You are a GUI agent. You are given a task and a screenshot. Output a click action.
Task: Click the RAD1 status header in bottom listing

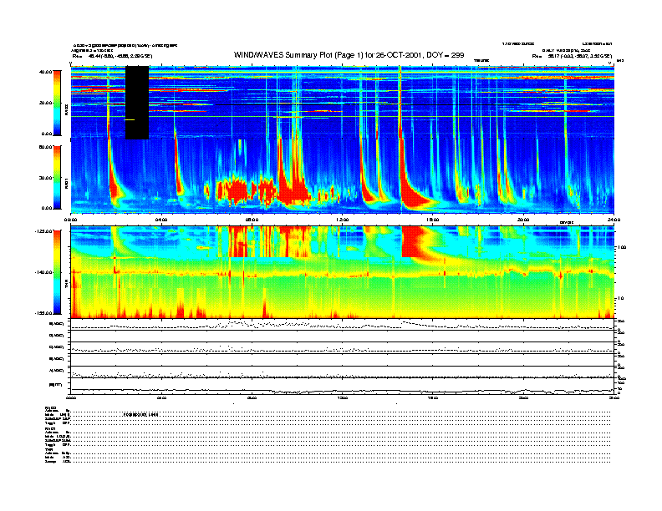tap(51, 429)
